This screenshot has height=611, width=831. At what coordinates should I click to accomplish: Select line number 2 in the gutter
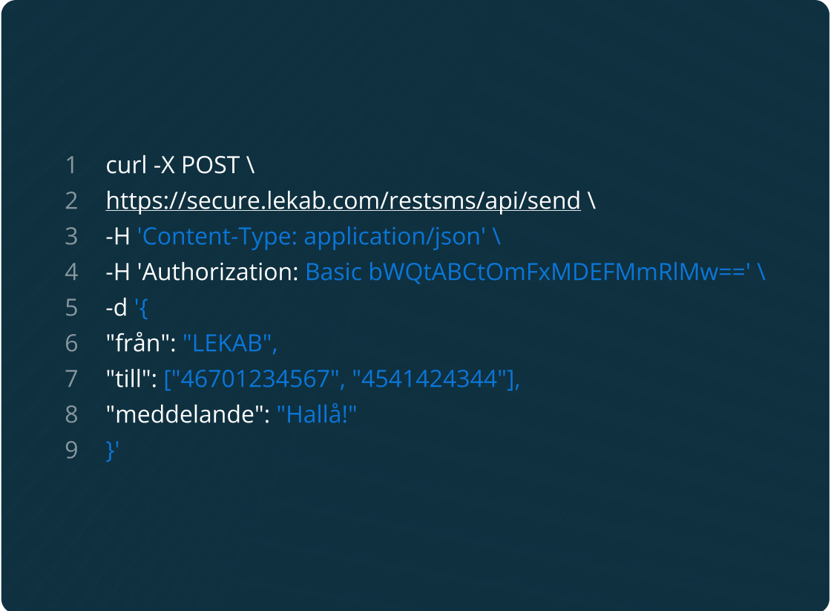point(71,200)
